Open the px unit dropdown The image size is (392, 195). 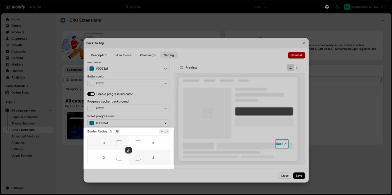tap(164, 131)
